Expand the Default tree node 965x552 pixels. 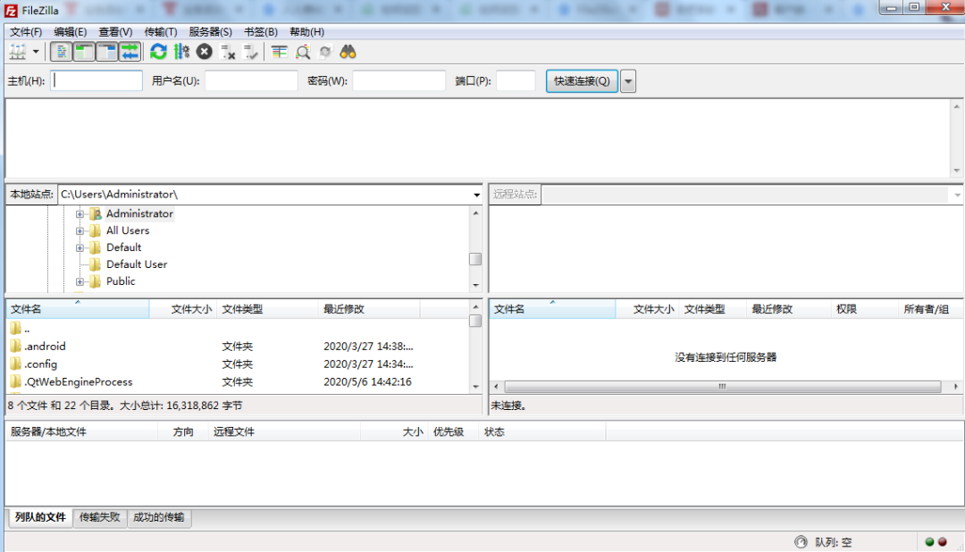(80, 248)
